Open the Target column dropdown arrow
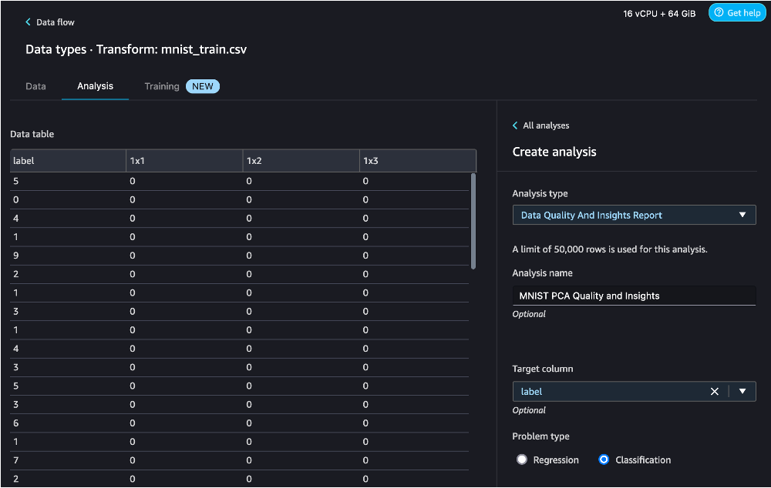 [742, 391]
